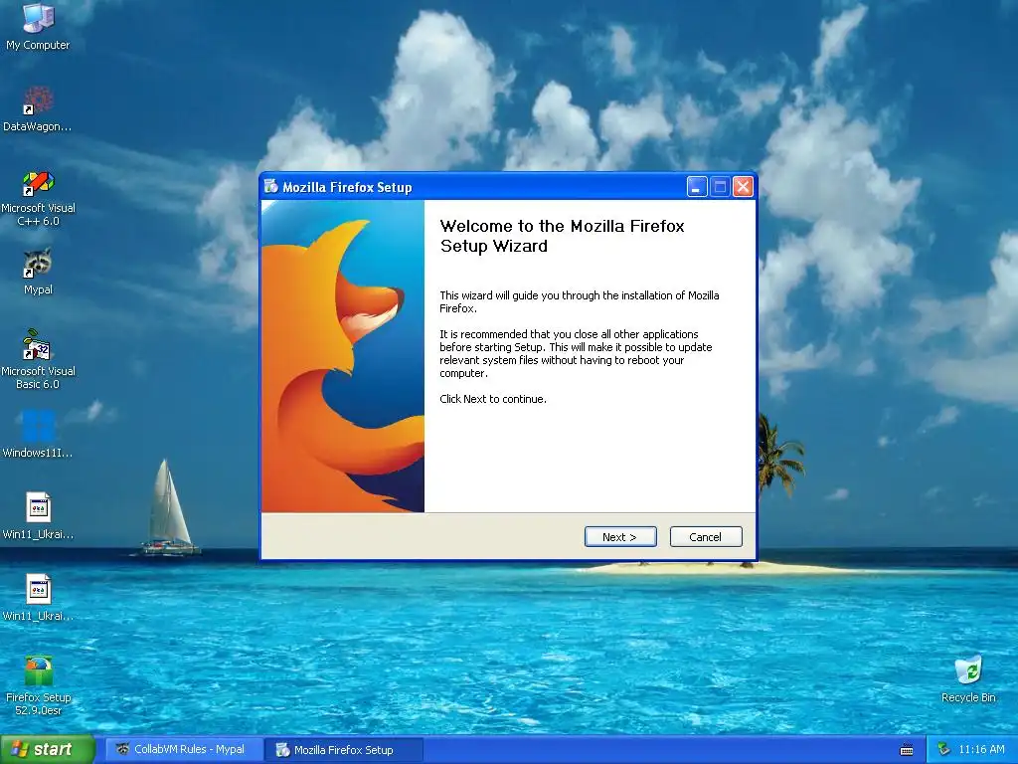The height and width of the screenshot is (764, 1018).
Task: Click the 'Click Next to continue.' text
Action: pyautogui.click(x=493, y=399)
